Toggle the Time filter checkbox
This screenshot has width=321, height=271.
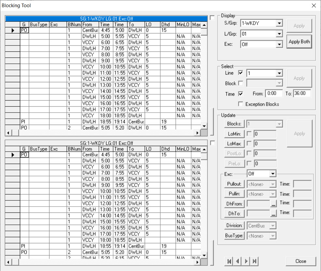click(240, 94)
